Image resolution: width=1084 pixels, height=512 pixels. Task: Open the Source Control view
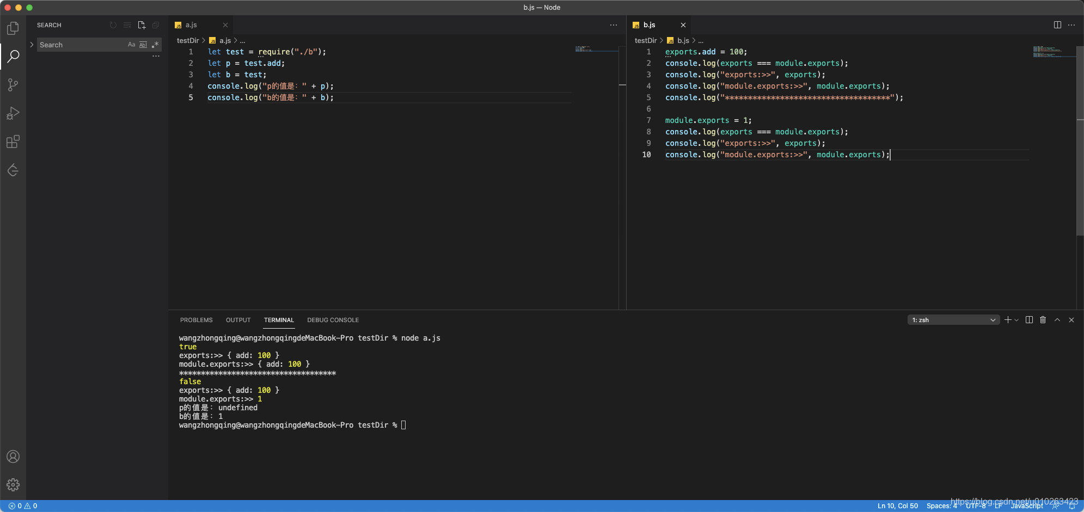point(13,84)
